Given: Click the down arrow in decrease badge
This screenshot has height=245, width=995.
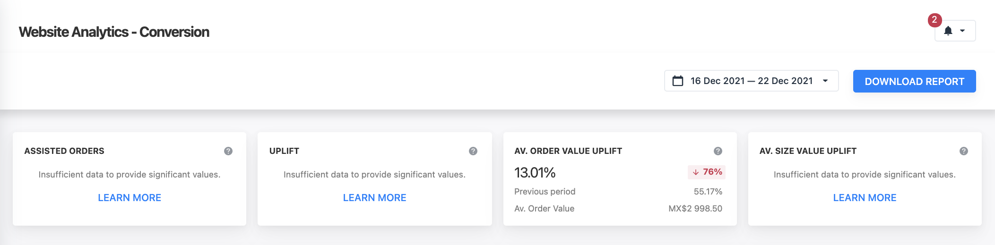Looking at the screenshot, I should tap(696, 172).
